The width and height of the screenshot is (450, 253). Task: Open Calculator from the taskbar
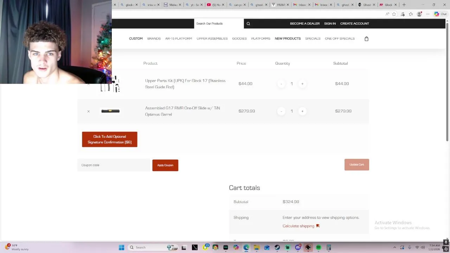coord(329,247)
